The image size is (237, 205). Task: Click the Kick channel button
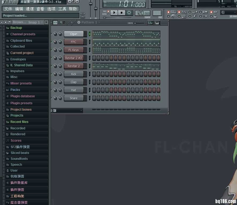point(74,74)
